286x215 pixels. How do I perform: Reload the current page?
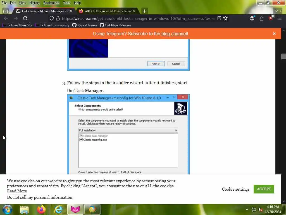pyautogui.click(x=25, y=18)
